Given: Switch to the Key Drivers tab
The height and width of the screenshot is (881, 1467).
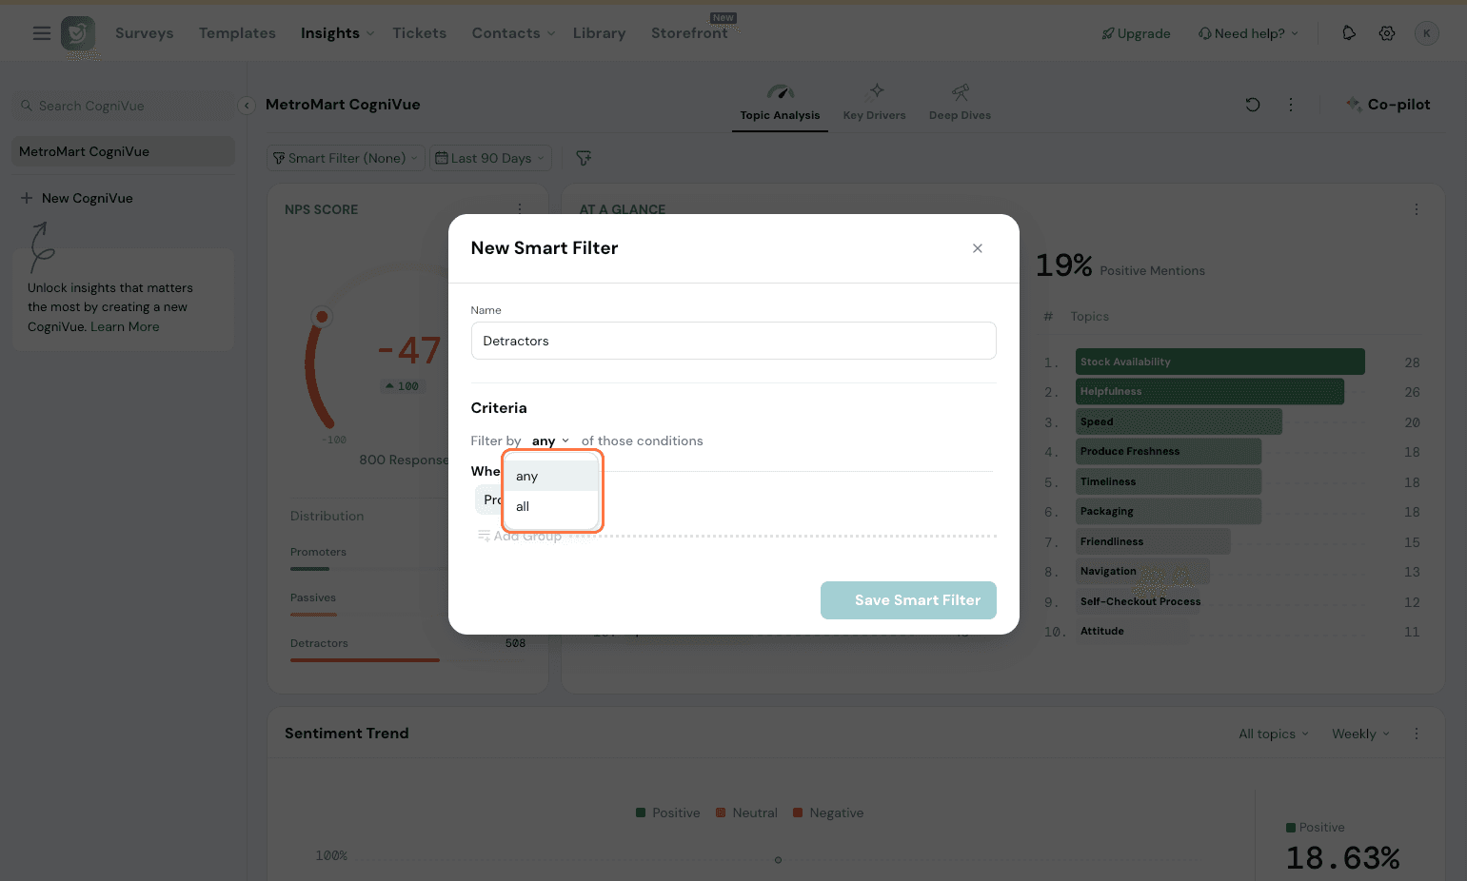Looking at the screenshot, I should (874, 103).
